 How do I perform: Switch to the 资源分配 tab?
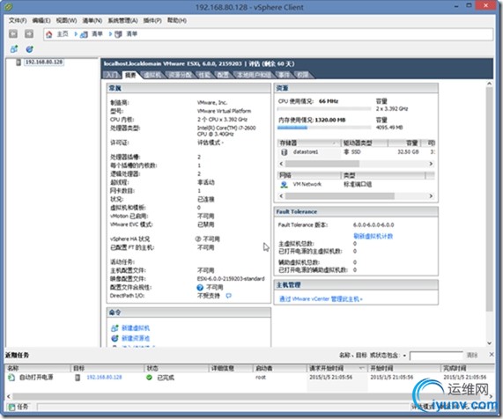(180, 75)
